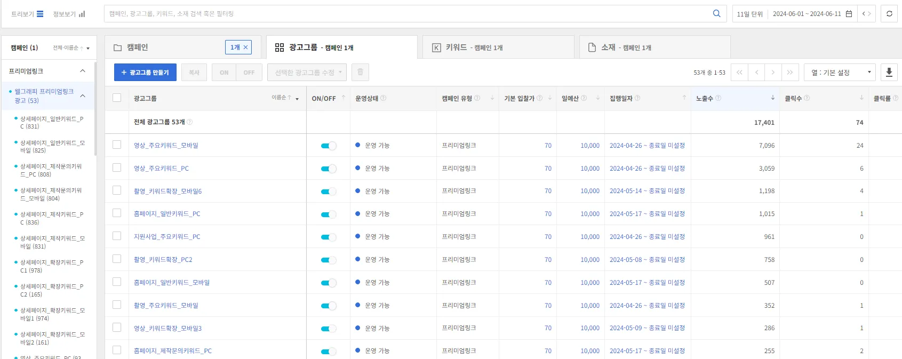Image resolution: width=902 pixels, height=359 pixels.
Task: Switch to the 소재 tab
Action: (654, 47)
